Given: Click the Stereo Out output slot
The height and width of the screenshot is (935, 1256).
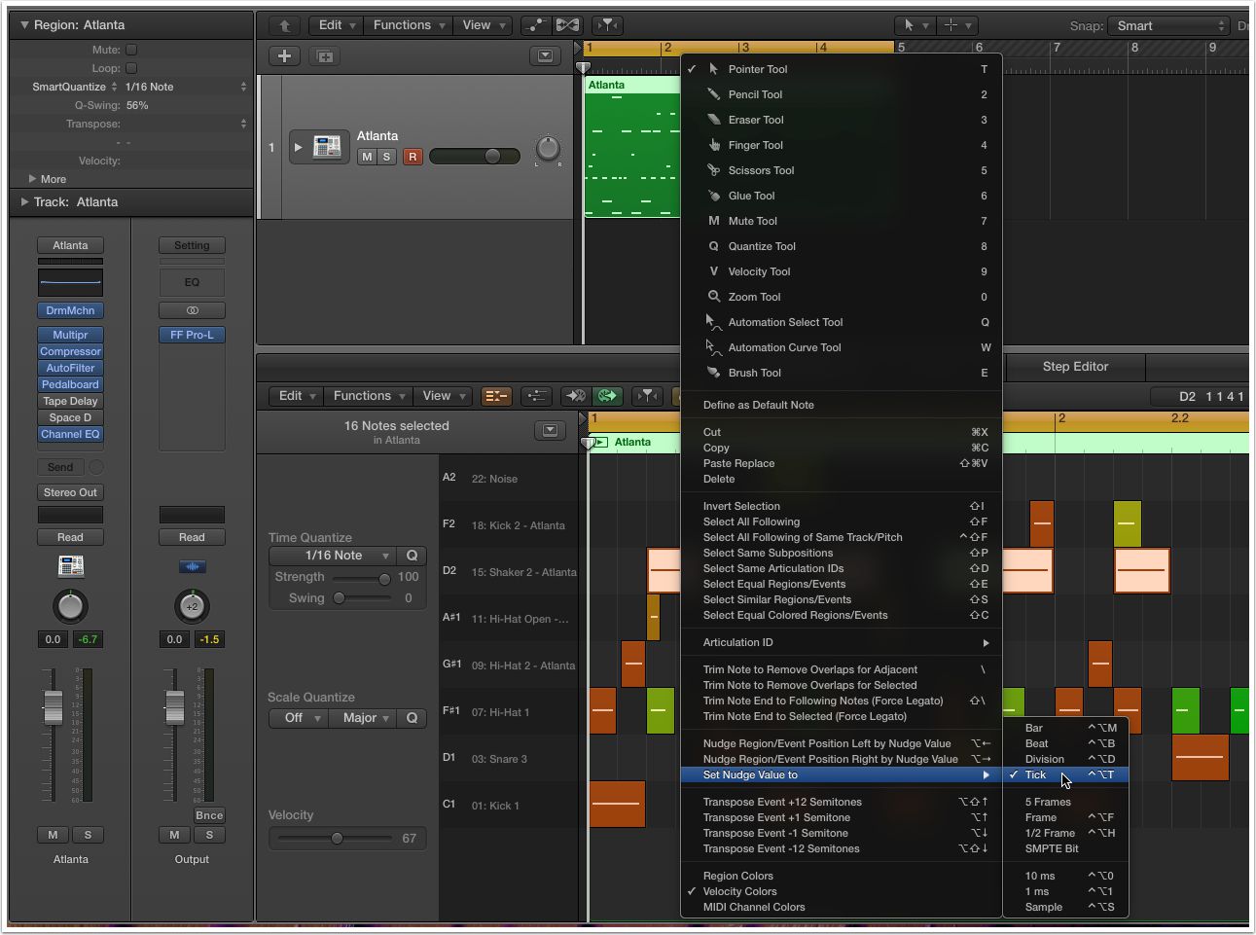Looking at the screenshot, I should point(70,492).
